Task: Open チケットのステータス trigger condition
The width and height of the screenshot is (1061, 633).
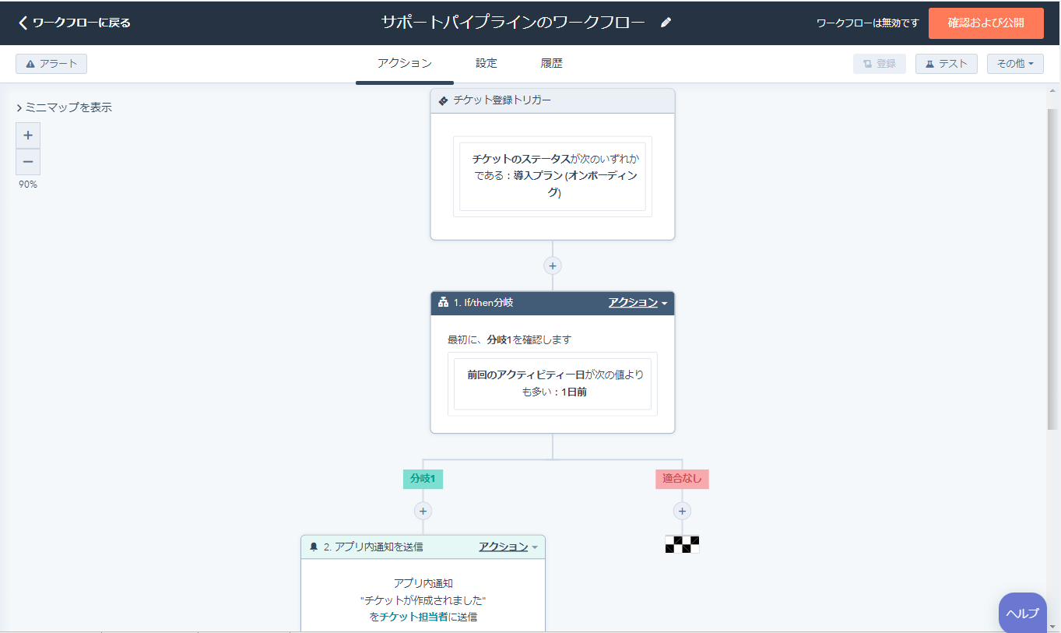Action: 553,177
